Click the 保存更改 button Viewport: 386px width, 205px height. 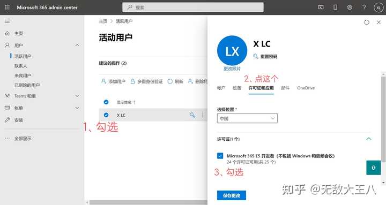[x=232, y=196]
